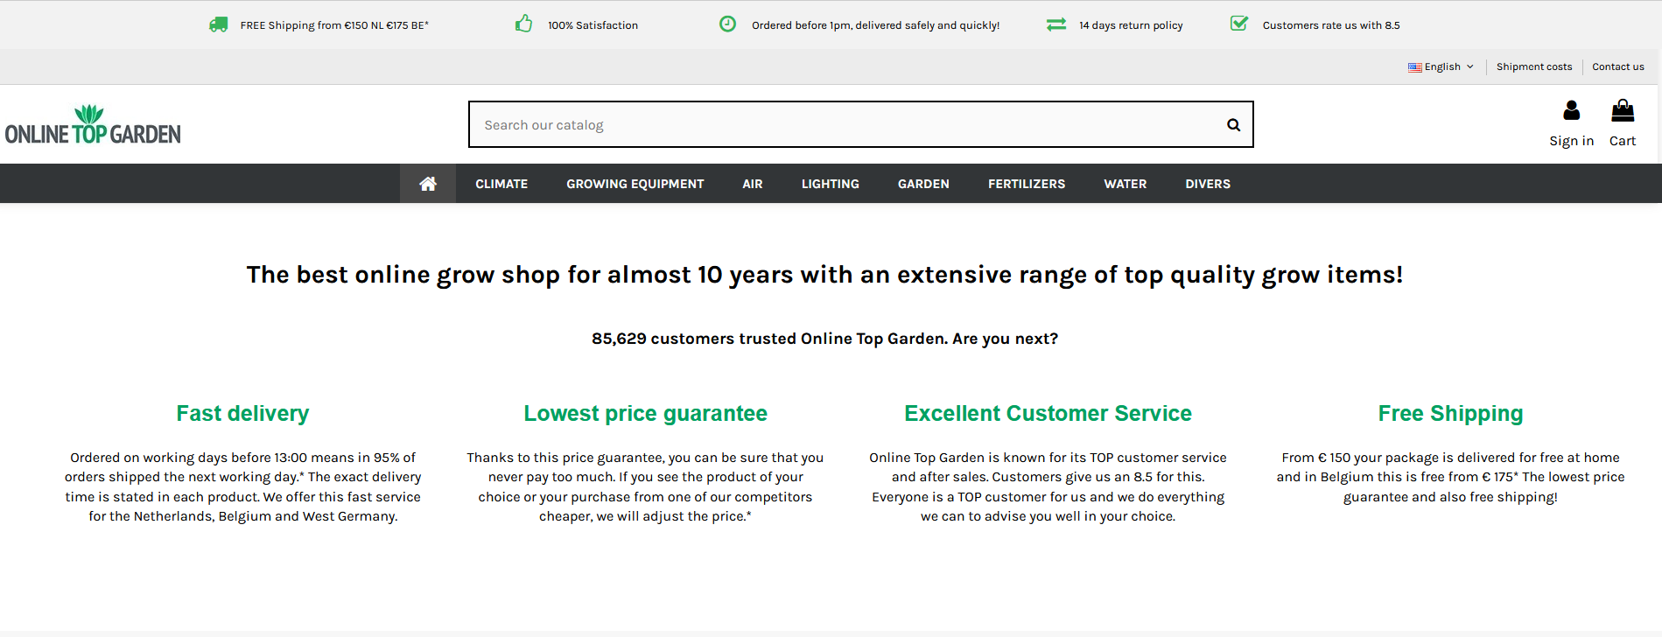Click the Sign in label
Image resolution: width=1662 pixels, height=637 pixels.
coord(1572,141)
